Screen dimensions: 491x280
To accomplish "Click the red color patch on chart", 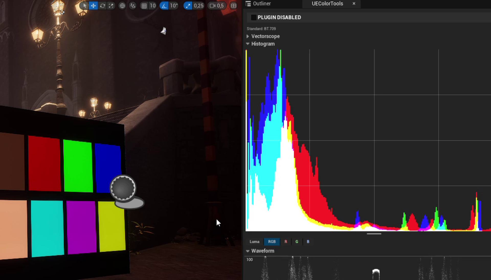I will click(x=44, y=163).
